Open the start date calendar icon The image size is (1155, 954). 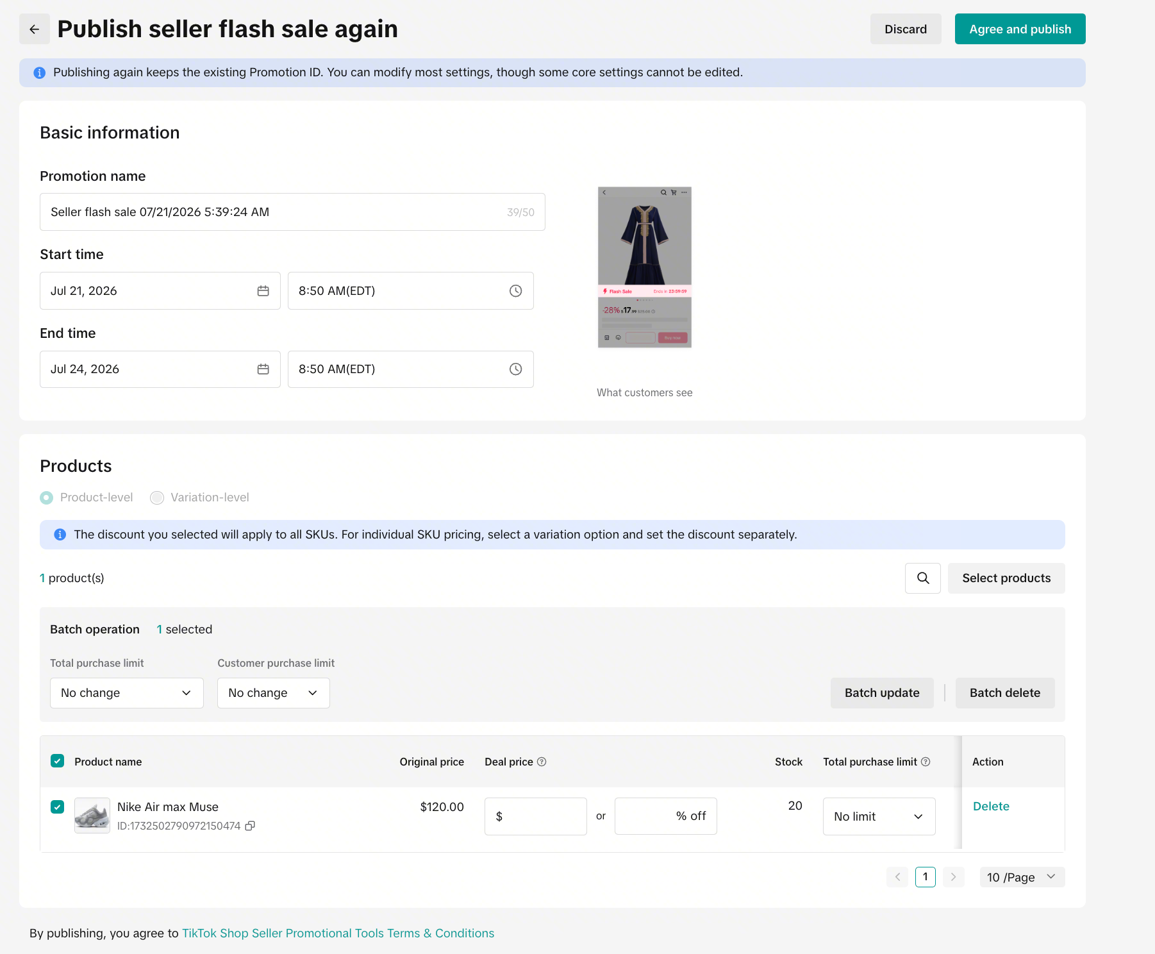click(263, 291)
